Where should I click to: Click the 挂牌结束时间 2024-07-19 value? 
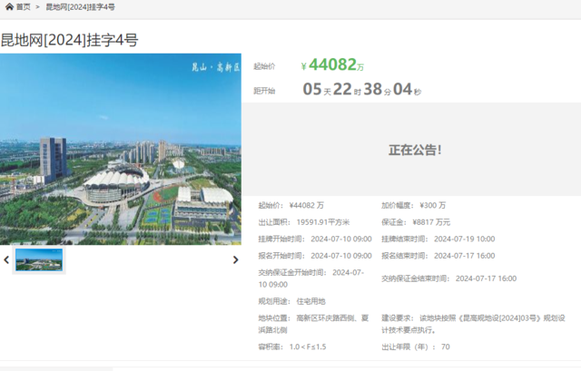pos(463,239)
